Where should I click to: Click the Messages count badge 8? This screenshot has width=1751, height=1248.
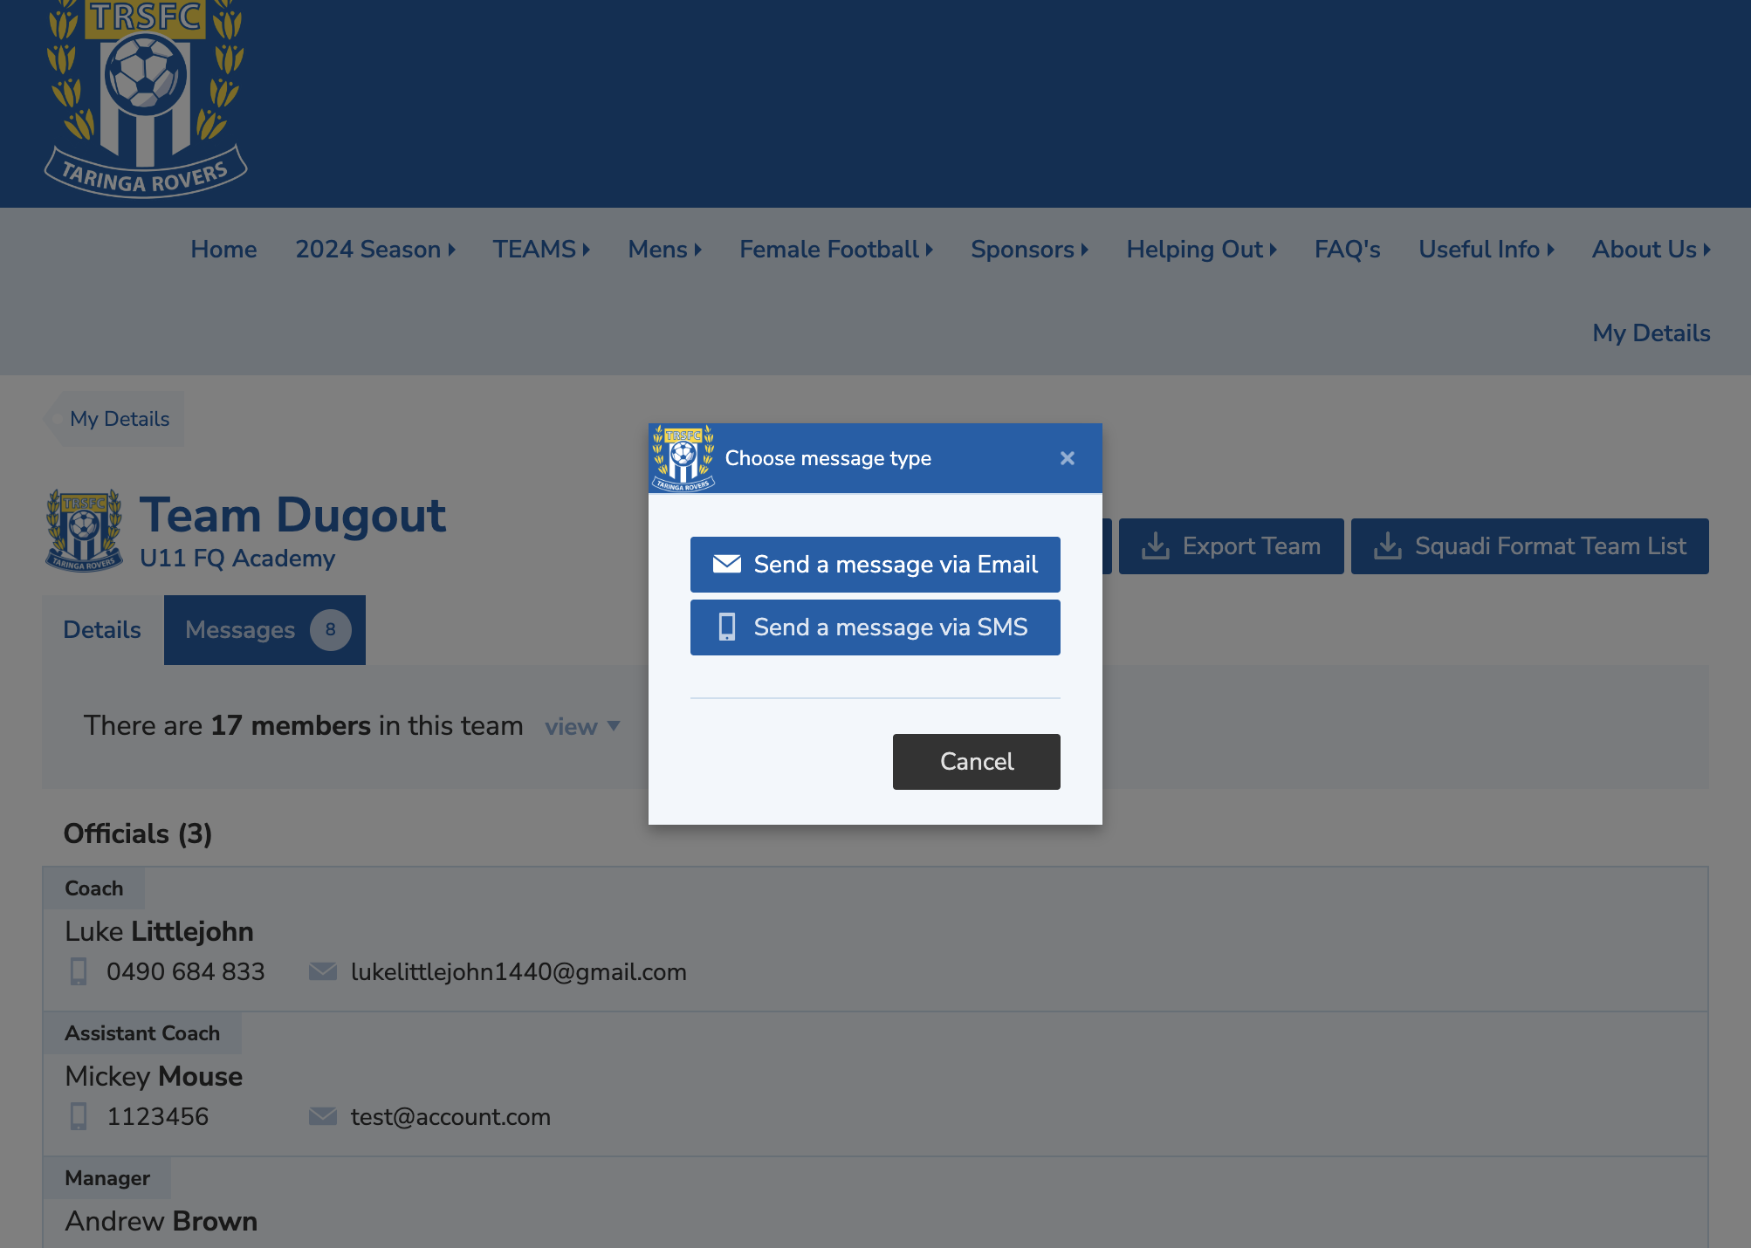click(331, 630)
